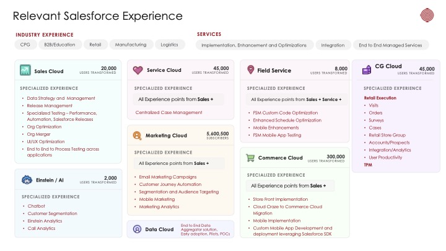This screenshot has width=446, height=251.
Task: Click the Field Service location pin icon
Action: [x=250, y=70]
